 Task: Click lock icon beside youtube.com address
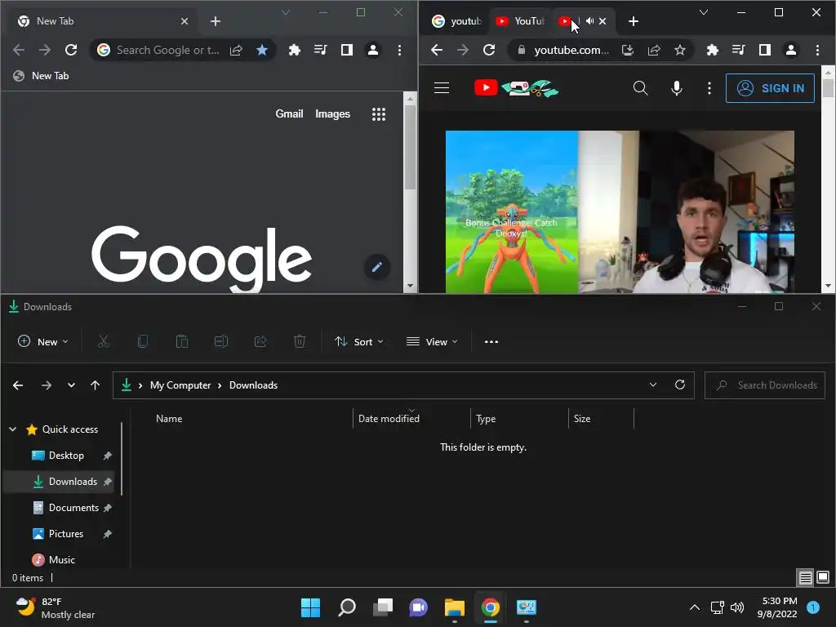coord(522,50)
